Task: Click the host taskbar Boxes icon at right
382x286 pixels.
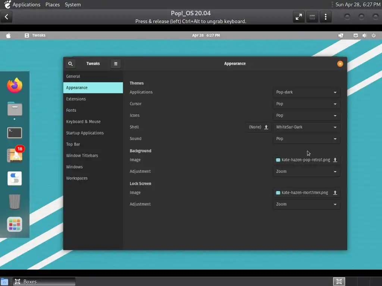Action: pos(339,282)
